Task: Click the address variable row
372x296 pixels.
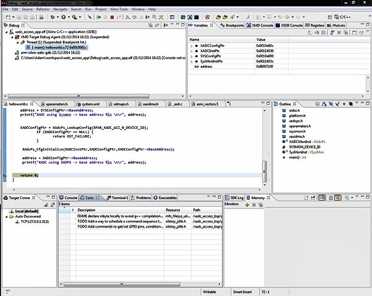Action: coord(238,67)
